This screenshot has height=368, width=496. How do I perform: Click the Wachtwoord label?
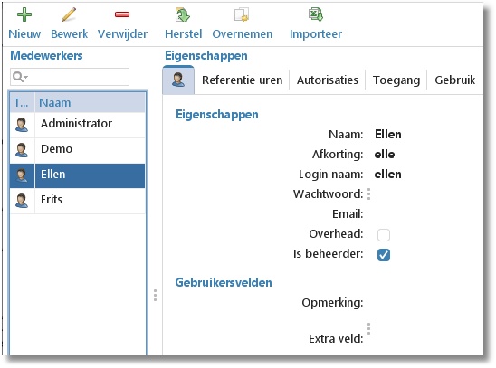click(x=328, y=194)
